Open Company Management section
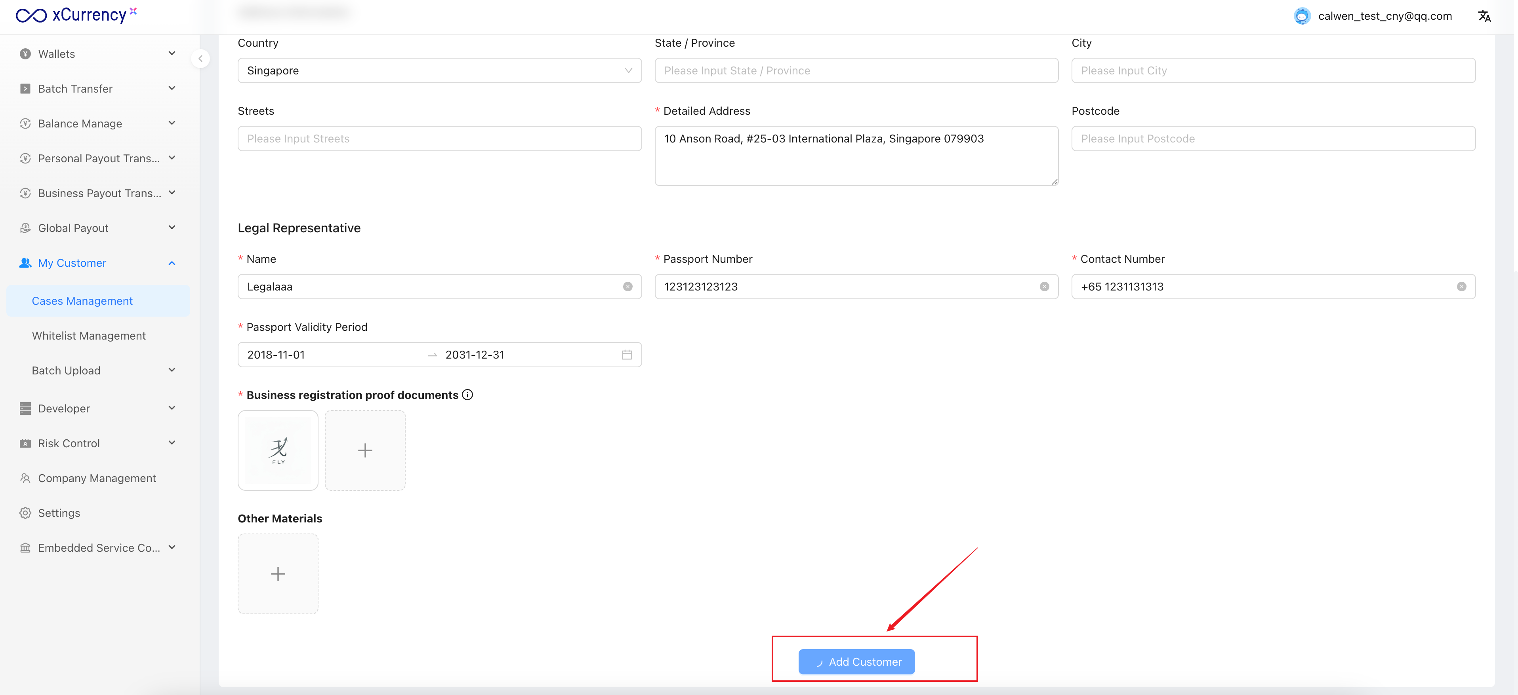This screenshot has height=695, width=1518. coord(97,478)
